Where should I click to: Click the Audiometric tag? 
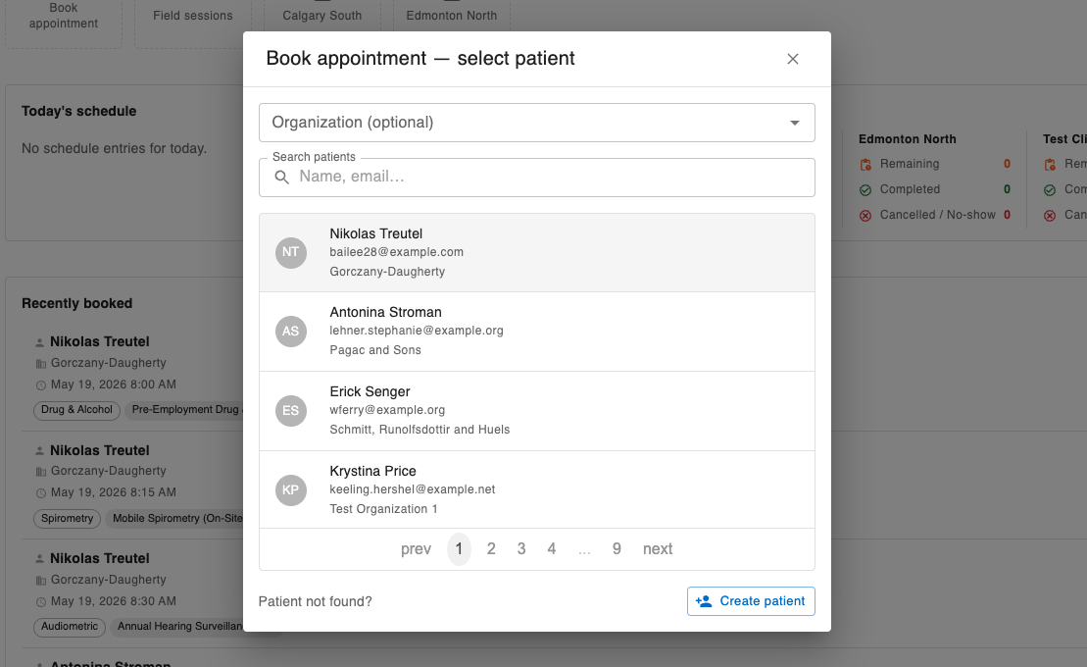click(x=70, y=627)
